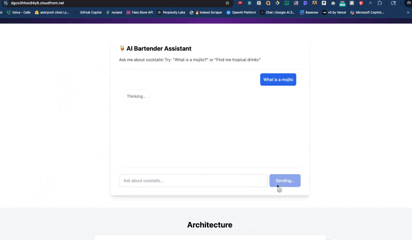The width and height of the screenshot is (412, 240).
Task: Open the OpenAI Platform bookmark
Action: (241, 12)
